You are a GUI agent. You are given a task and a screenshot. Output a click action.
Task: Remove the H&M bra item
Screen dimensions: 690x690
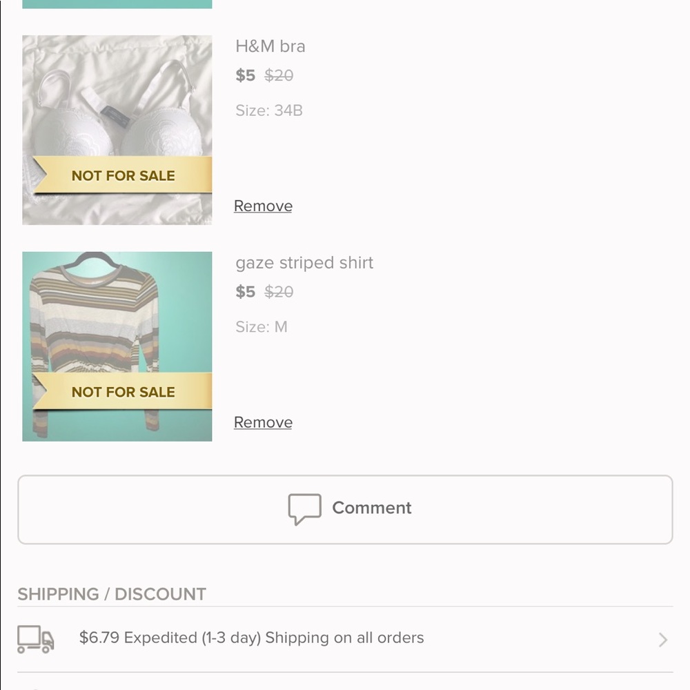pos(263,206)
